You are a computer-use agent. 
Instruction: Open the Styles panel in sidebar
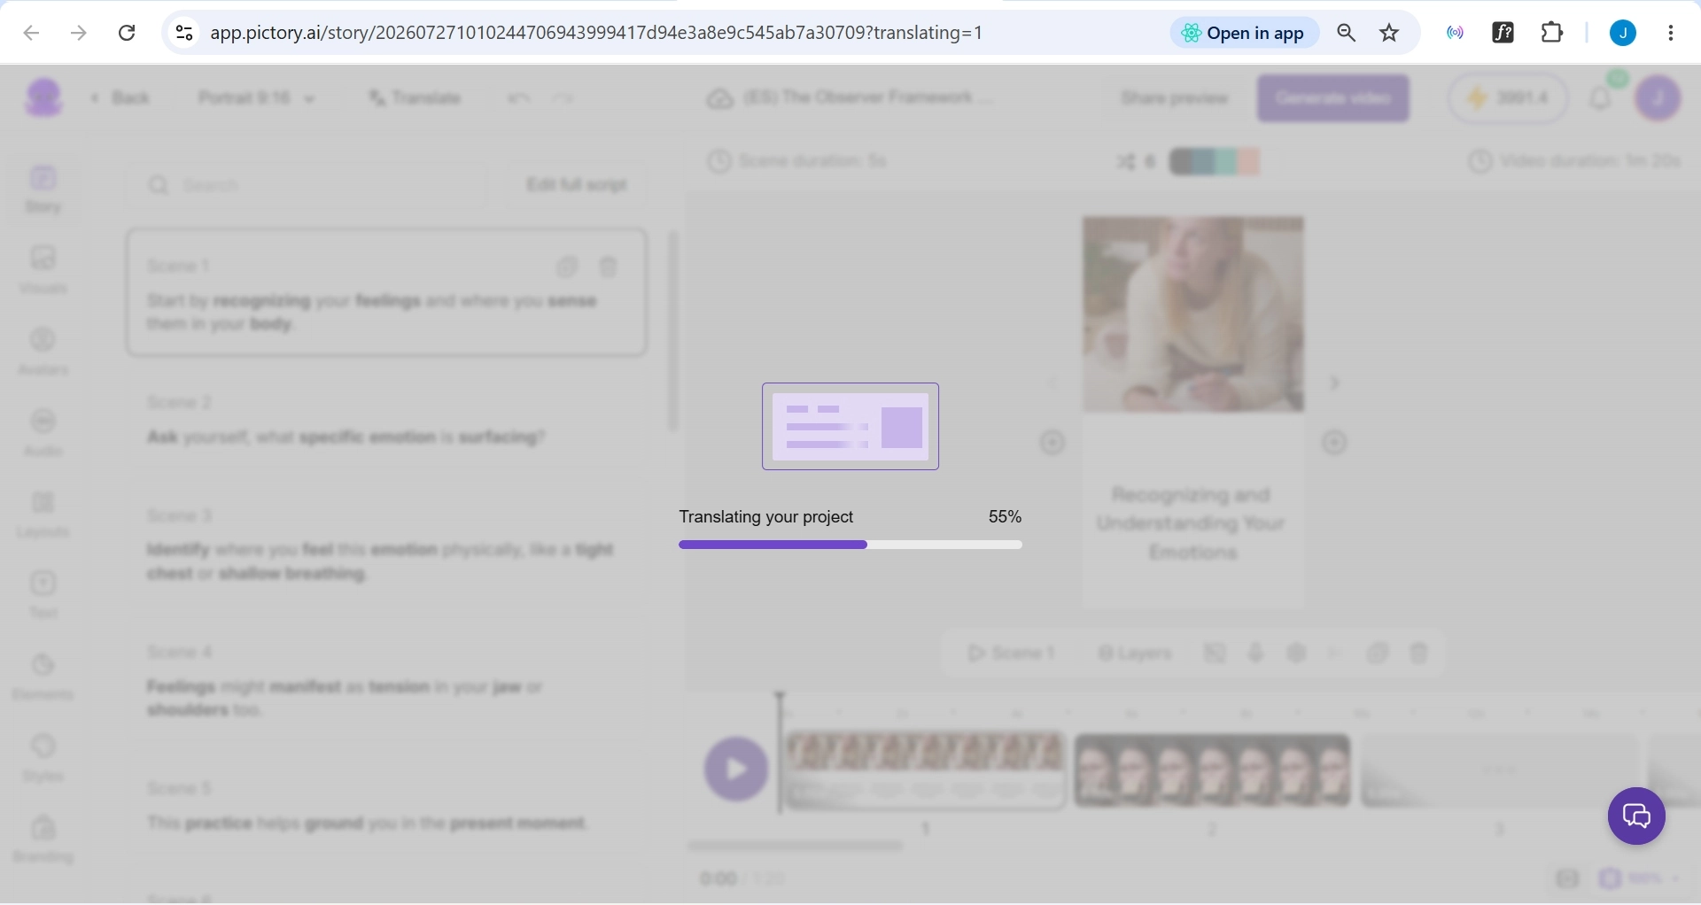coord(43,758)
